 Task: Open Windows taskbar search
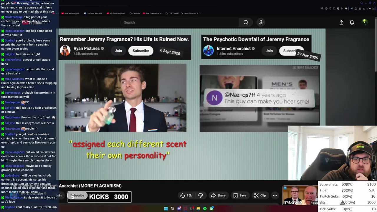click(173, 208)
